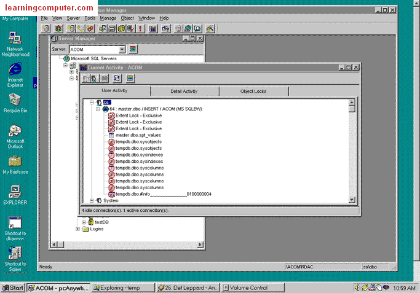Click the hammer and key toolbar icon
Screen dimensions: 420x293
tap(210, 28)
